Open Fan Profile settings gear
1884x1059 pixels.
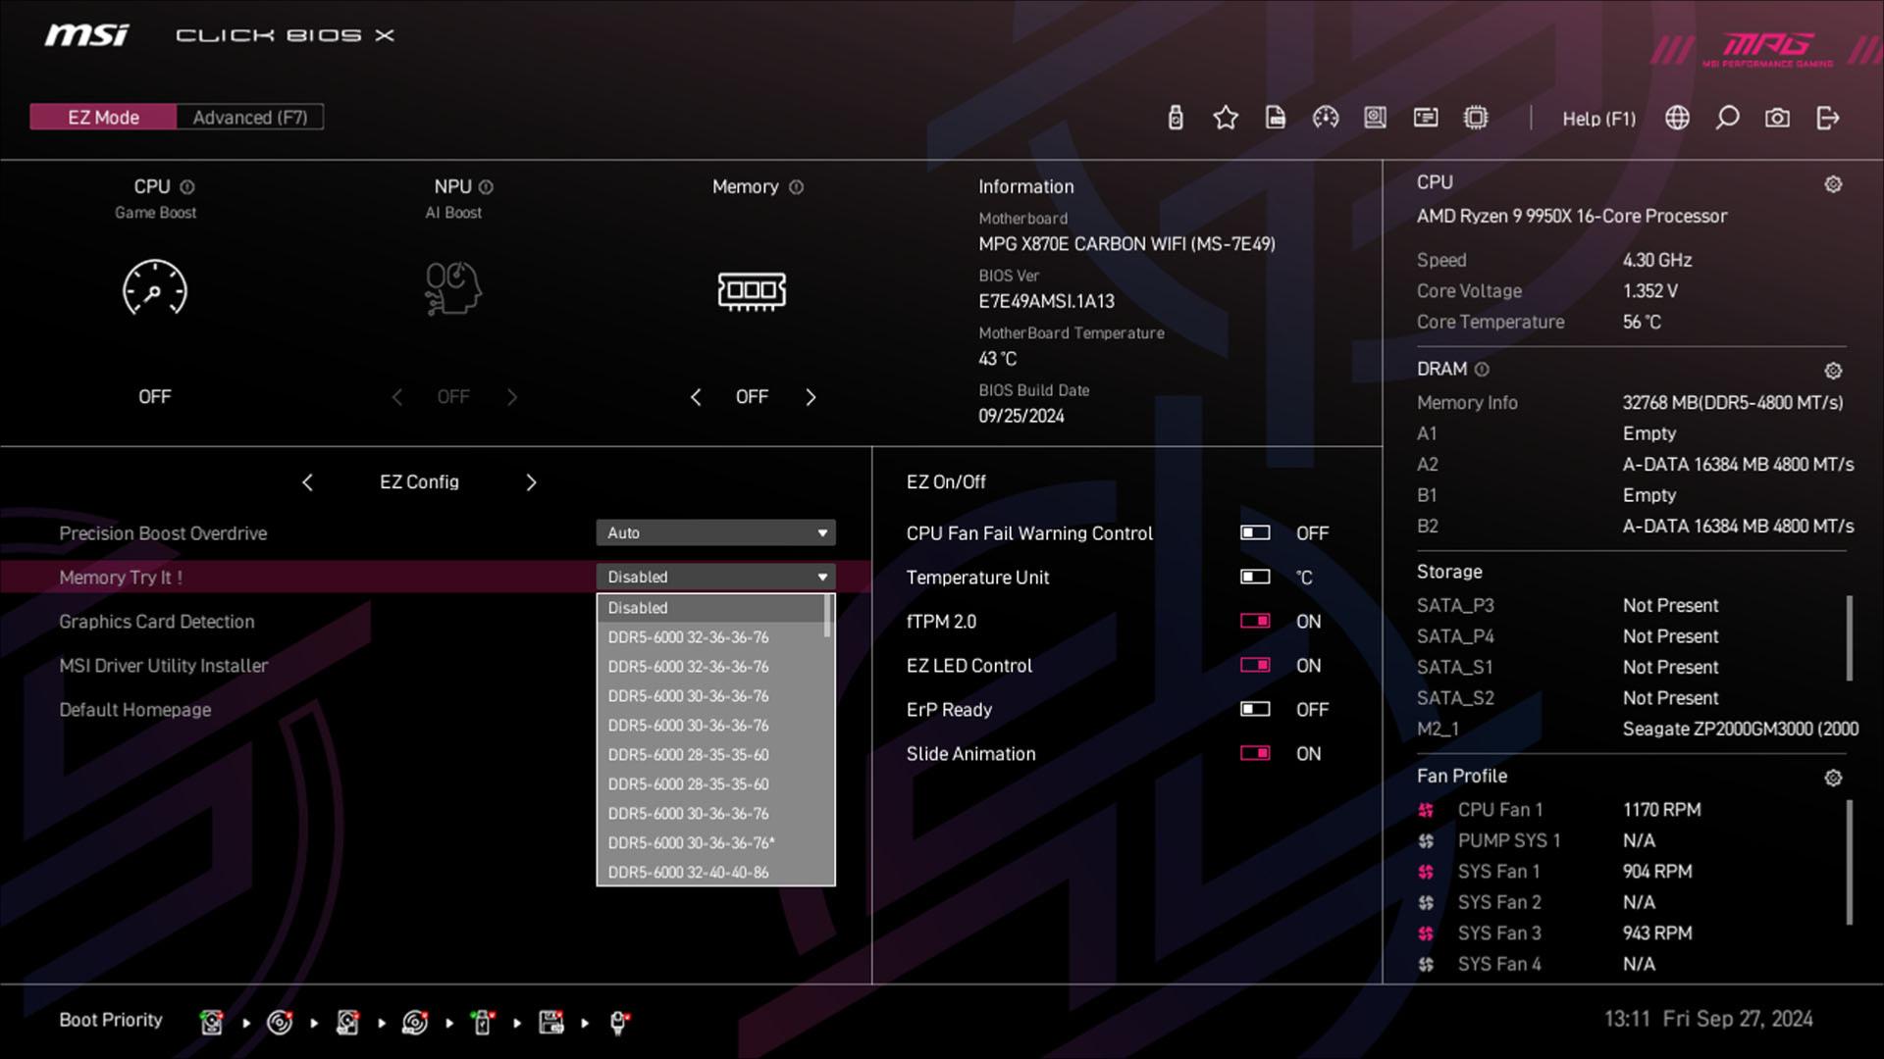[1833, 778]
